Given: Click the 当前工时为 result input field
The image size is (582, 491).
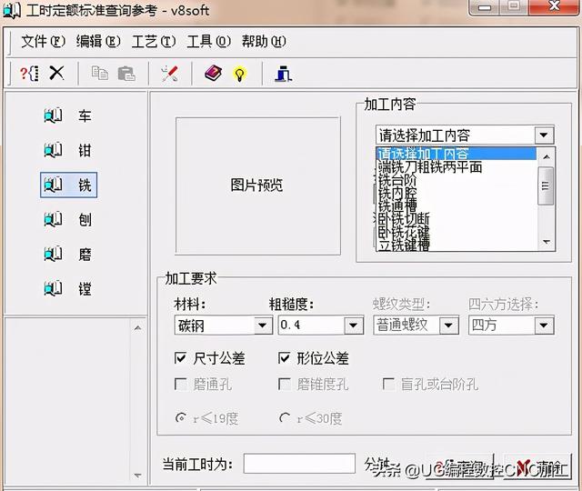Looking at the screenshot, I should 299,463.
